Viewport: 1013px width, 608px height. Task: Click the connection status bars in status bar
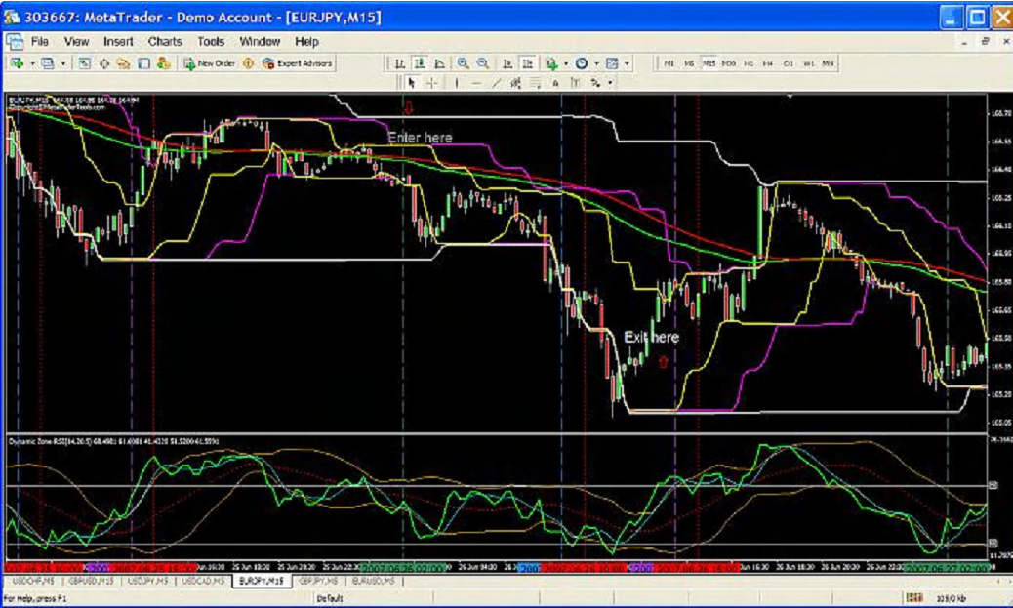click(913, 598)
